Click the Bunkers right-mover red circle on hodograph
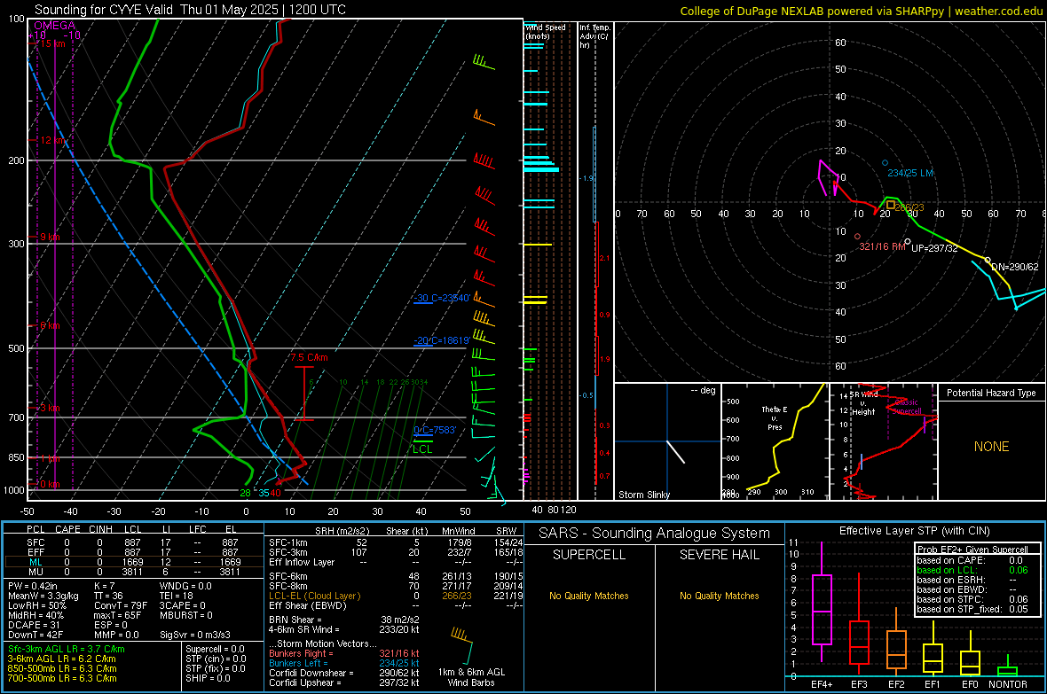 [857, 237]
